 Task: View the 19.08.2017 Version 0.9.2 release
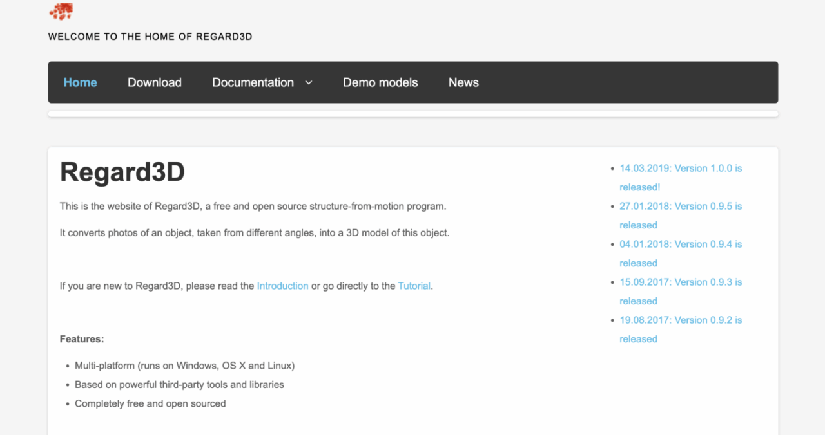tap(680, 320)
